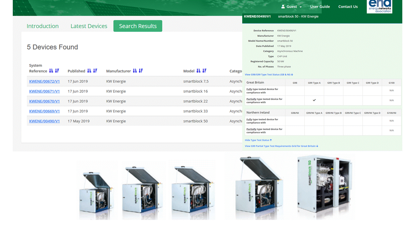
Task: Sort Published column descending
Action: coord(95,71)
